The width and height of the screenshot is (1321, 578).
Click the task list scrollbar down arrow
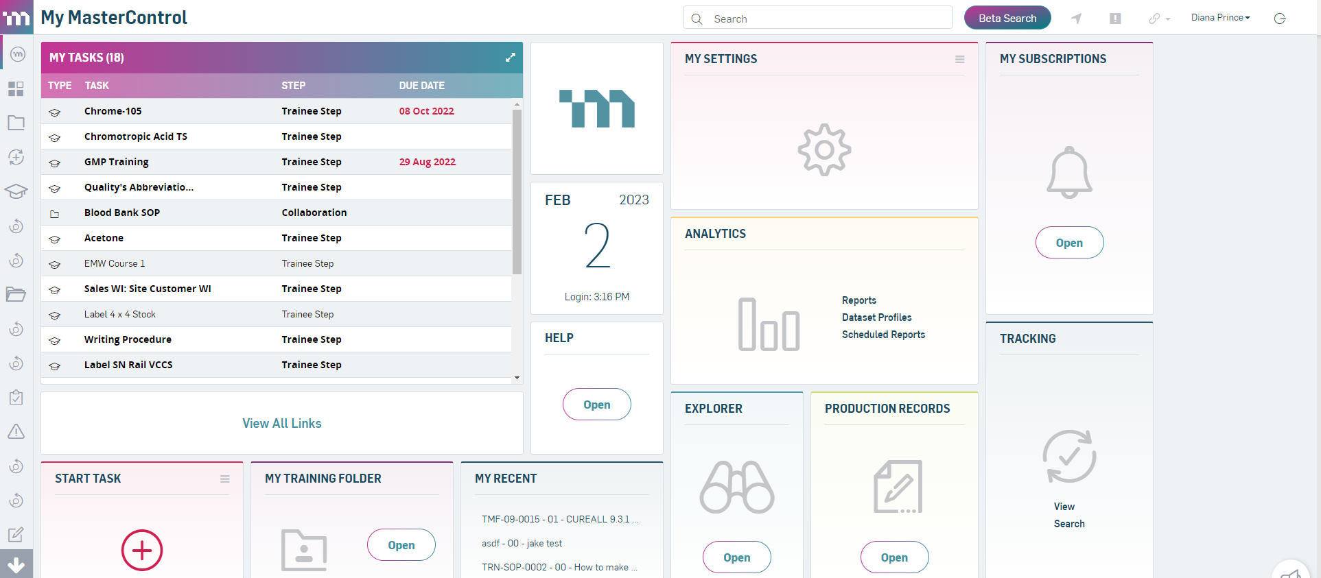tap(517, 378)
